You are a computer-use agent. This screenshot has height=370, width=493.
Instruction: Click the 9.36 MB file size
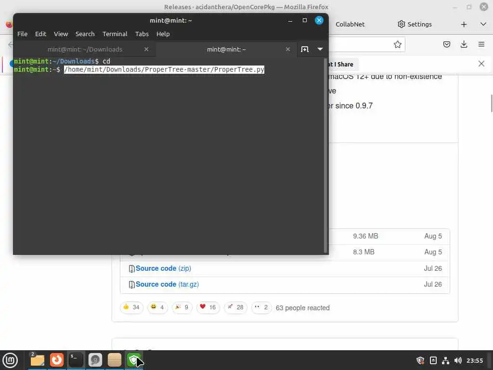365,236
